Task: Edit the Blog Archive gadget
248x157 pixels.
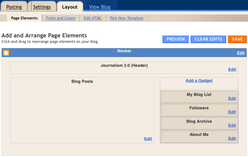Action: pyautogui.click(x=232, y=125)
